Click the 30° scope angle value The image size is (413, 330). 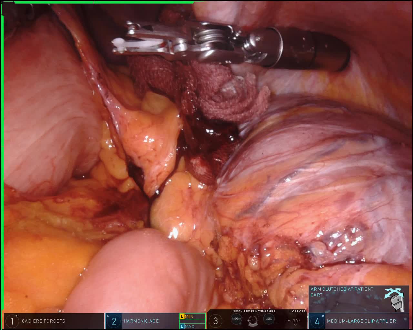tap(297, 321)
